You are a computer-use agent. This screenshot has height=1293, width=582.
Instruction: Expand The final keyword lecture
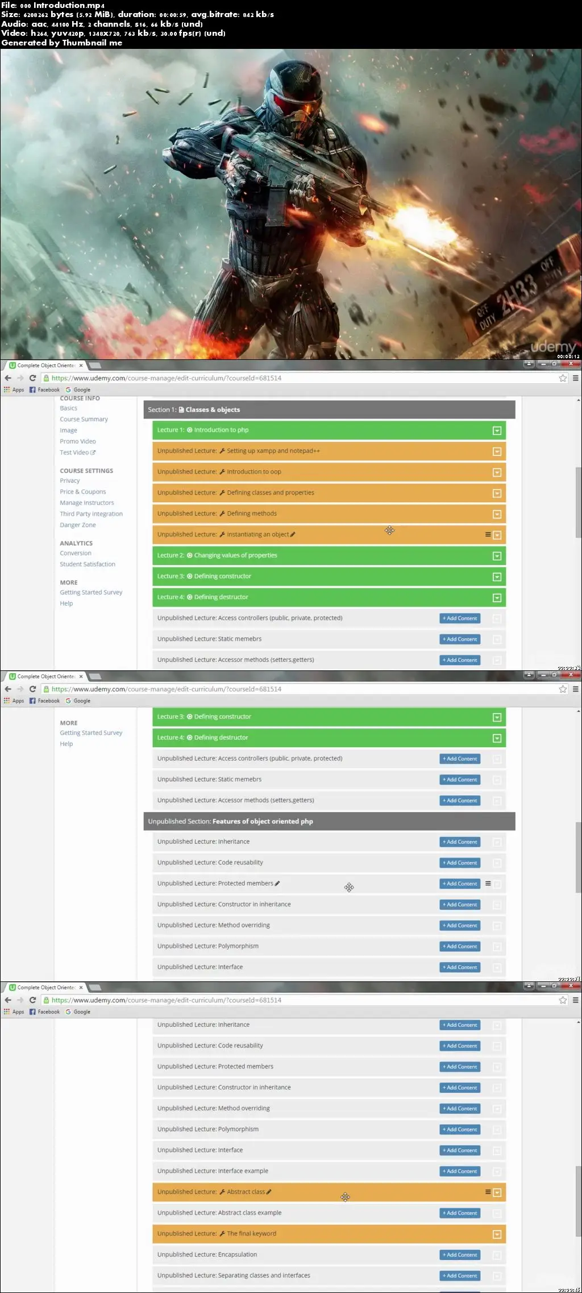497,1234
